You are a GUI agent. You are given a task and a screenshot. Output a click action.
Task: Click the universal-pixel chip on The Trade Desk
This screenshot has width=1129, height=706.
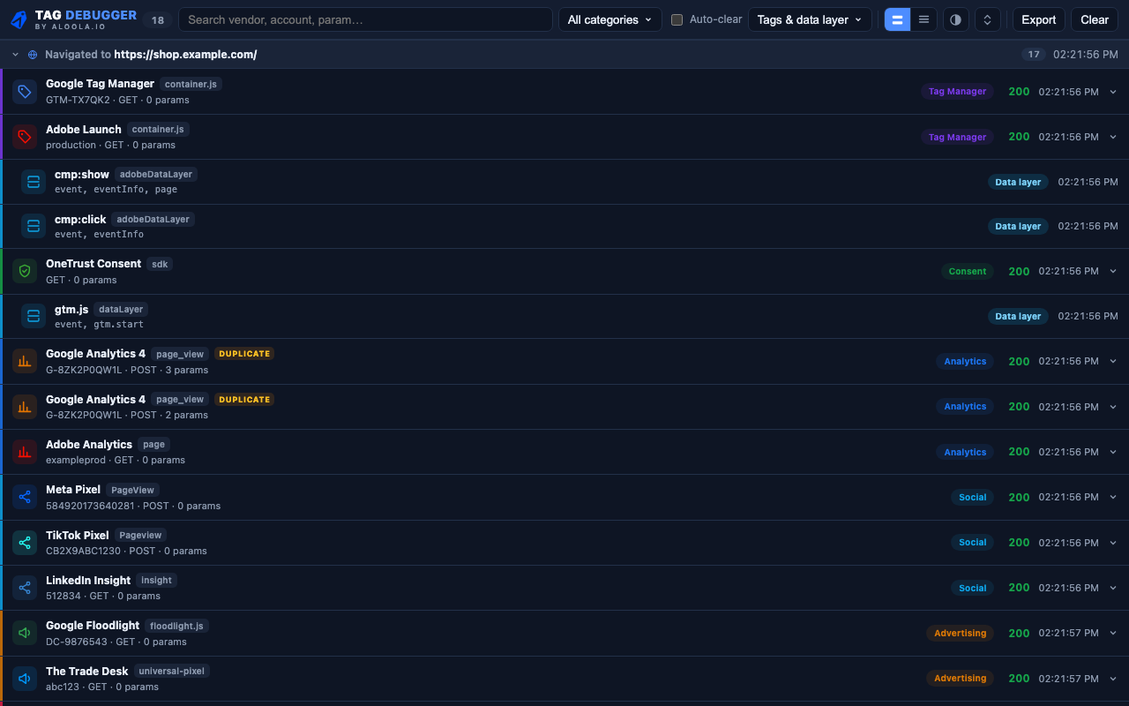point(172,672)
